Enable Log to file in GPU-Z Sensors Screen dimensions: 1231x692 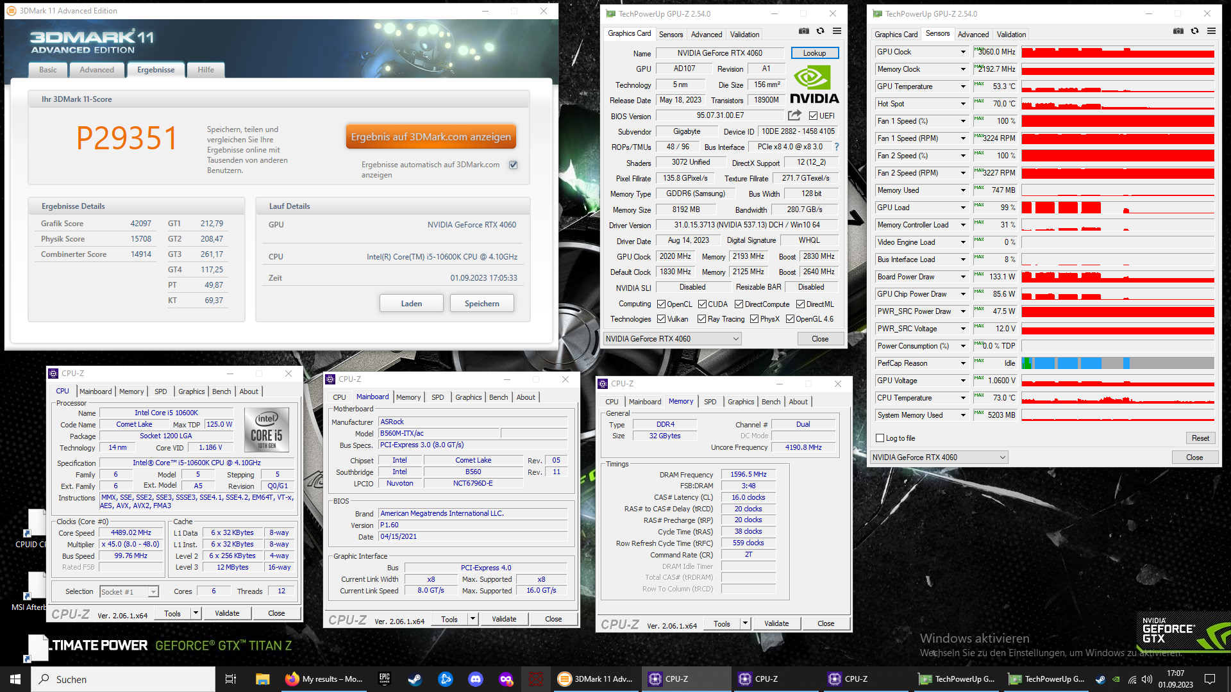880,438
